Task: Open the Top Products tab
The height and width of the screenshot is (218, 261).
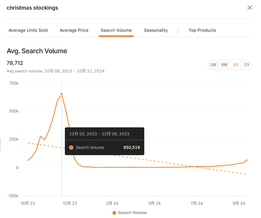Action: click(202, 30)
